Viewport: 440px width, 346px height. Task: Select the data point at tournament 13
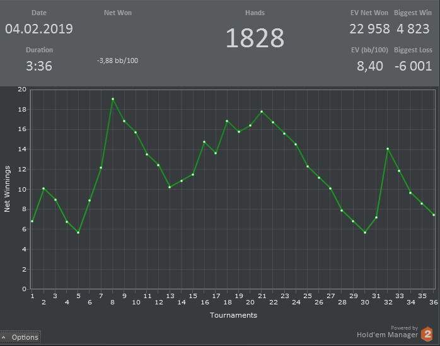click(170, 187)
